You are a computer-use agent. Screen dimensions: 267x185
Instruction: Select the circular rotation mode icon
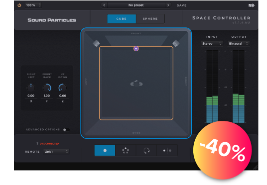(146, 150)
